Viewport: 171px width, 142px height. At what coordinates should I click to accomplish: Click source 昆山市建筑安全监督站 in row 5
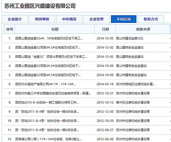(131, 75)
